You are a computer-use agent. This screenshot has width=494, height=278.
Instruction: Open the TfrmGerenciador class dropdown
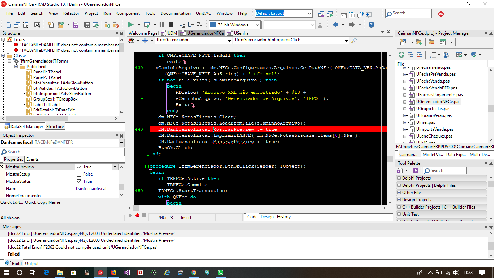[x=229, y=41]
